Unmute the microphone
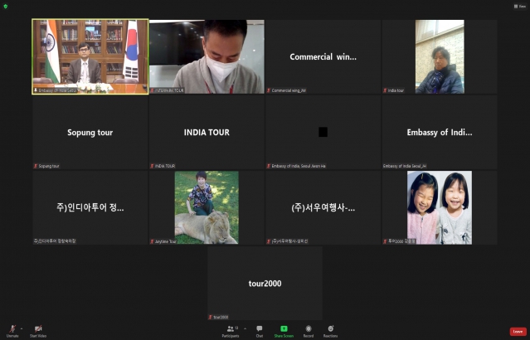This screenshot has height=340, width=530. pyautogui.click(x=11, y=330)
